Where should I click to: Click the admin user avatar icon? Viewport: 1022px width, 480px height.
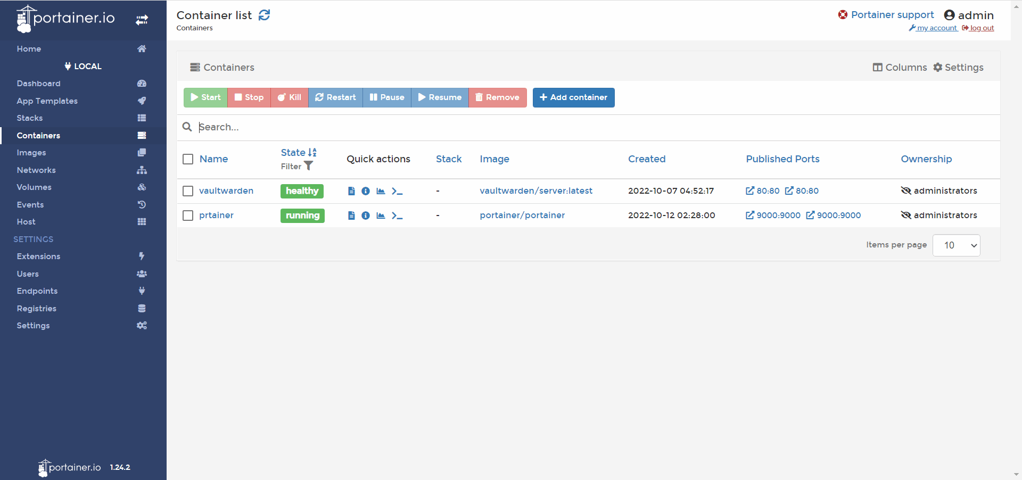pos(949,15)
